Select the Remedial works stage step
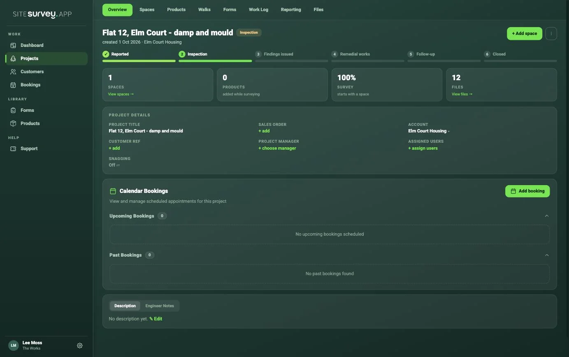 pyautogui.click(x=368, y=56)
